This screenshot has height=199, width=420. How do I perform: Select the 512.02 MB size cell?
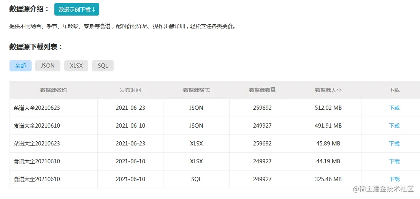(x=328, y=108)
